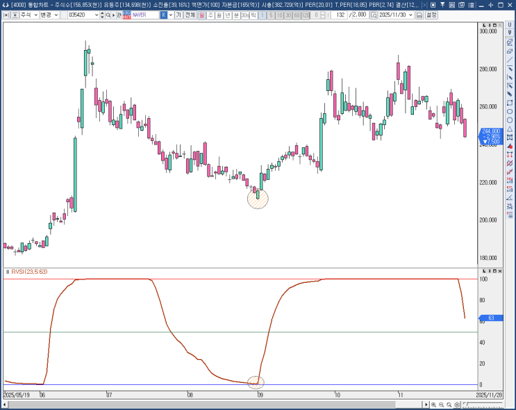Select the red parallel channel tool

coord(510,163)
